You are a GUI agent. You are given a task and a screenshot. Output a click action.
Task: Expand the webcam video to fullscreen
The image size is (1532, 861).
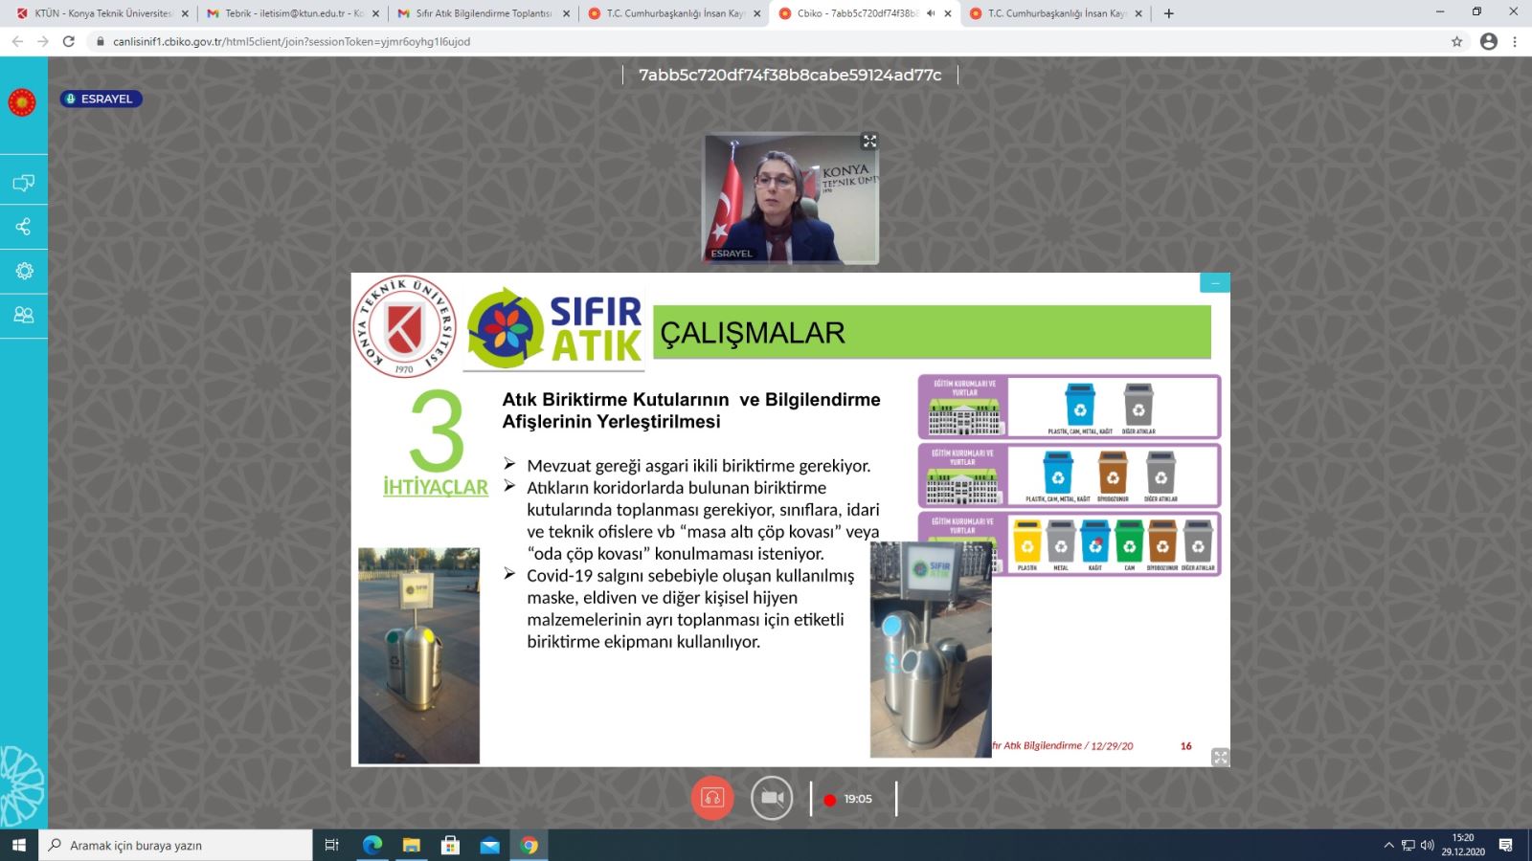point(869,142)
